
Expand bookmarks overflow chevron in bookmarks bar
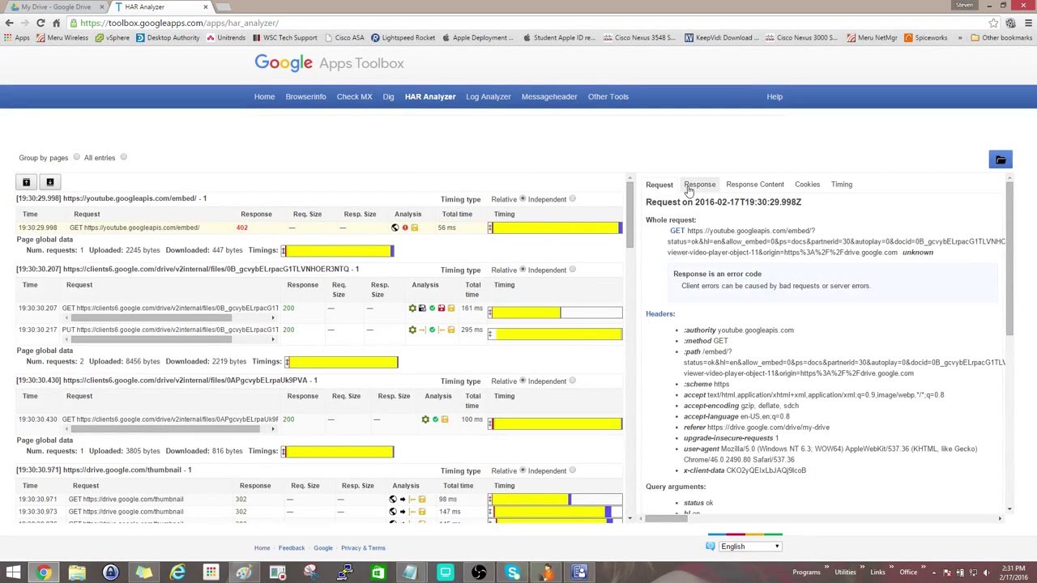(960, 38)
